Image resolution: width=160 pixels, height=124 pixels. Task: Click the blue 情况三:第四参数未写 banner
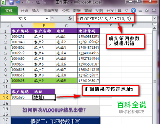coord(55,121)
